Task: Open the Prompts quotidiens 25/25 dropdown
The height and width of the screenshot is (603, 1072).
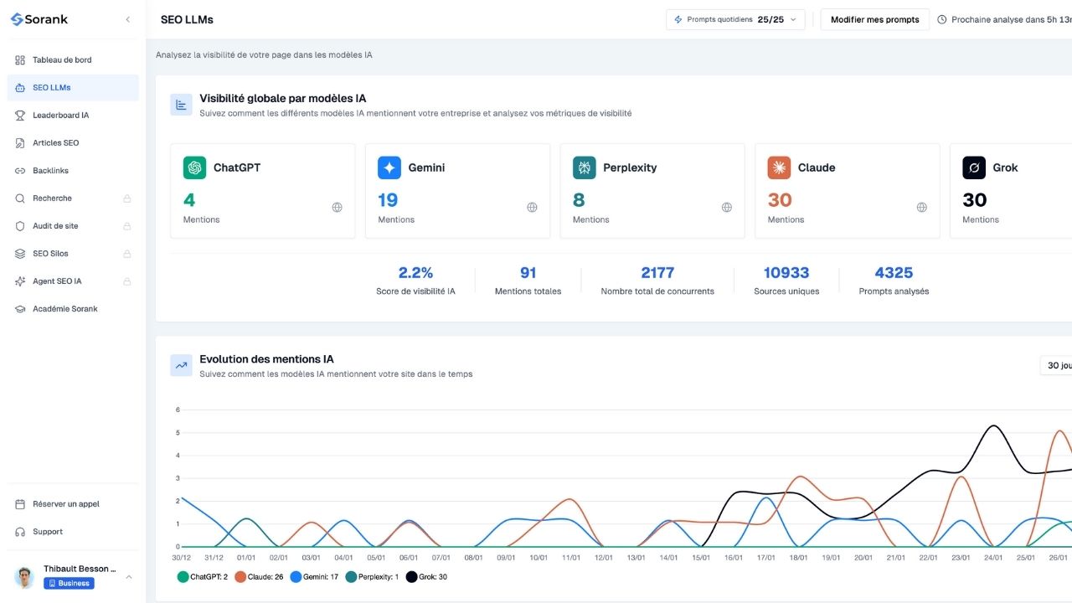Action: [734, 19]
